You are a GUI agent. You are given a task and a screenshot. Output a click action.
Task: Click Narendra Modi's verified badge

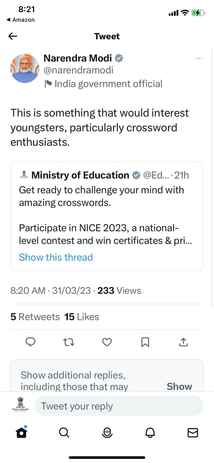pos(119,58)
